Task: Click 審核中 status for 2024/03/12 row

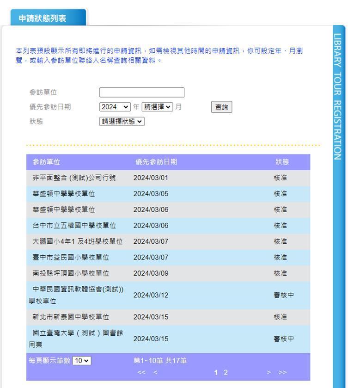Action: click(284, 295)
